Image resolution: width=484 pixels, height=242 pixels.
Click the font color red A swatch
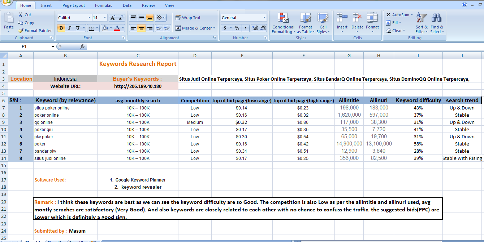tap(117, 28)
